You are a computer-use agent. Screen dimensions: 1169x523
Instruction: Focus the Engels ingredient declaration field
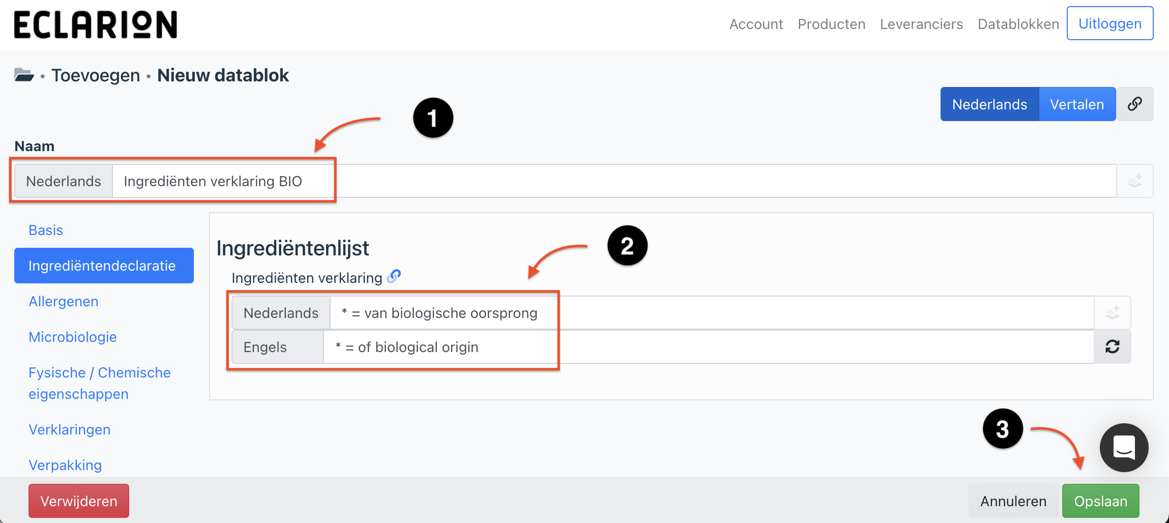pos(708,347)
